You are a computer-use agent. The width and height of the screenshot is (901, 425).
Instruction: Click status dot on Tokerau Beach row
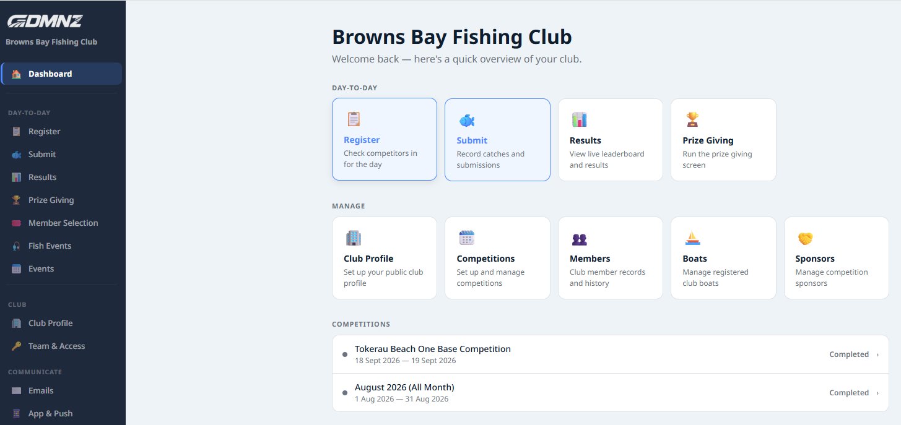(345, 354)
